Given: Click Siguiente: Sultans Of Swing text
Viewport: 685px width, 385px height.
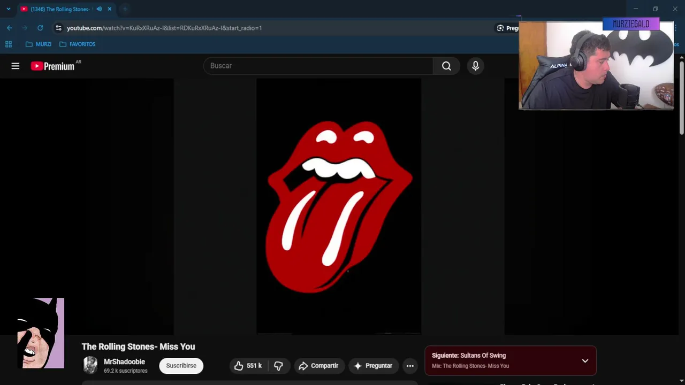Looking at the screenshot, I should [x=469, y=356].
